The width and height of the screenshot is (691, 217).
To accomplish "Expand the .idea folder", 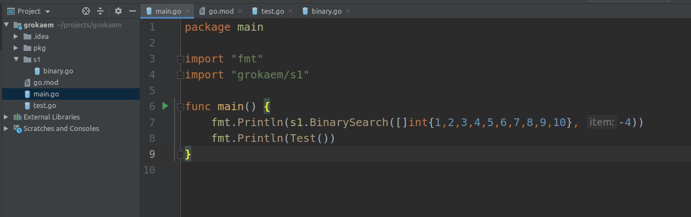I will coord(16,37).
